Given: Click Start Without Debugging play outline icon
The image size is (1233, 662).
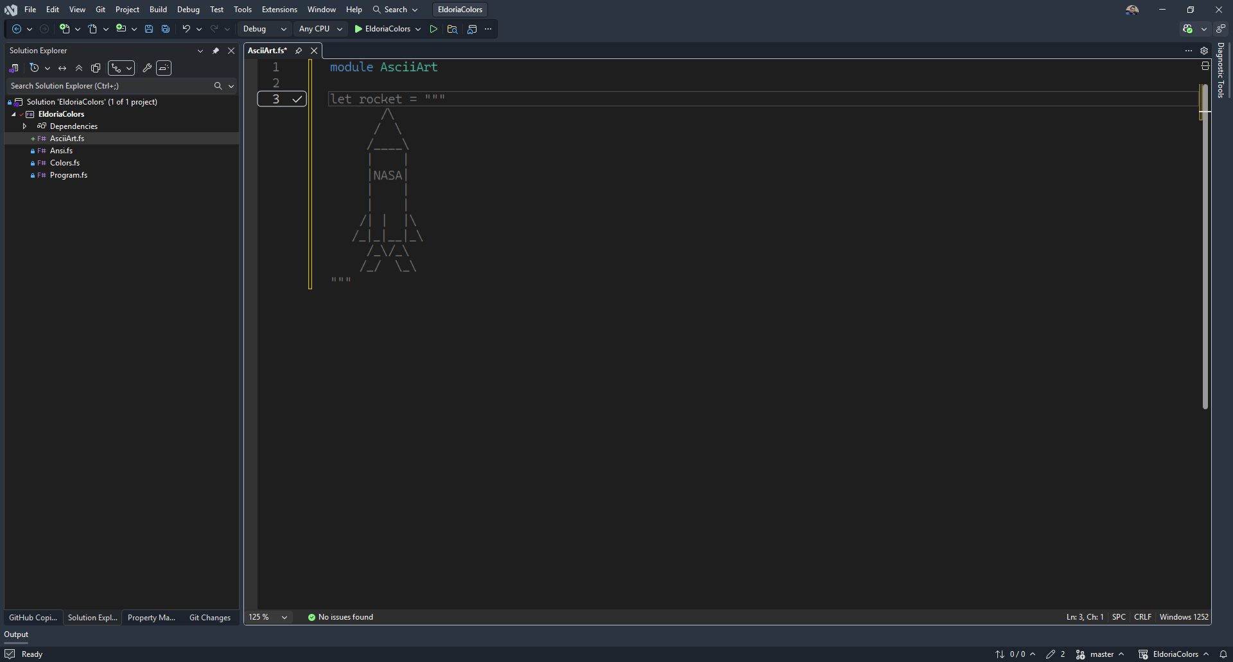Looking at the screenshot, I should tap(433, 29).
